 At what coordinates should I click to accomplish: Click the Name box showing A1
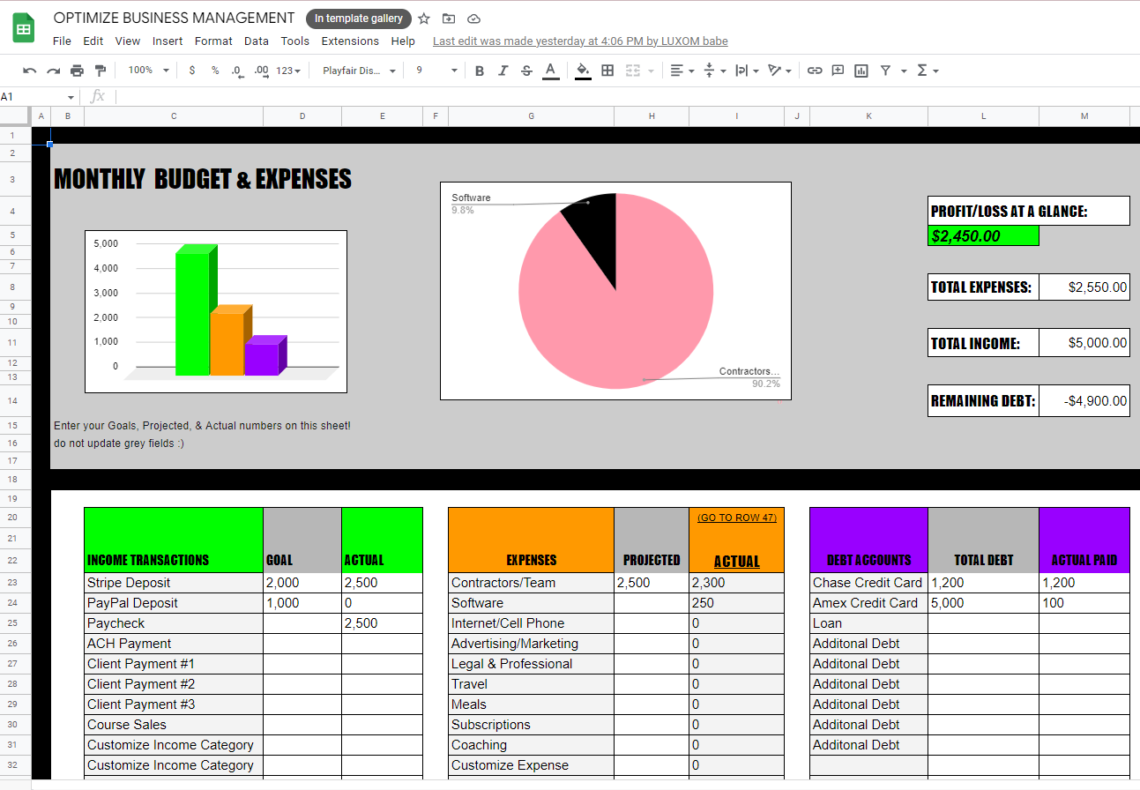tap(35, 96)
